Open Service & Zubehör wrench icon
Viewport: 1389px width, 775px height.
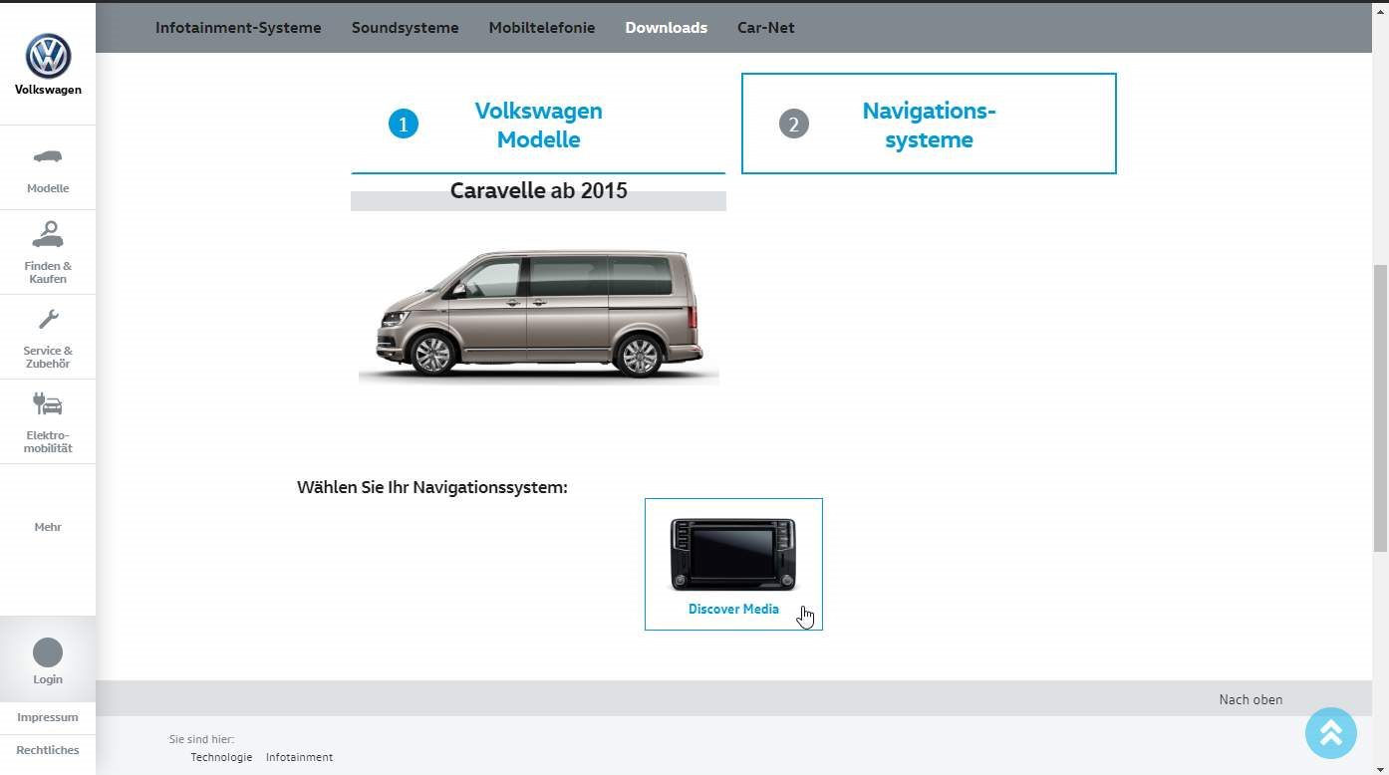(48, 319)
